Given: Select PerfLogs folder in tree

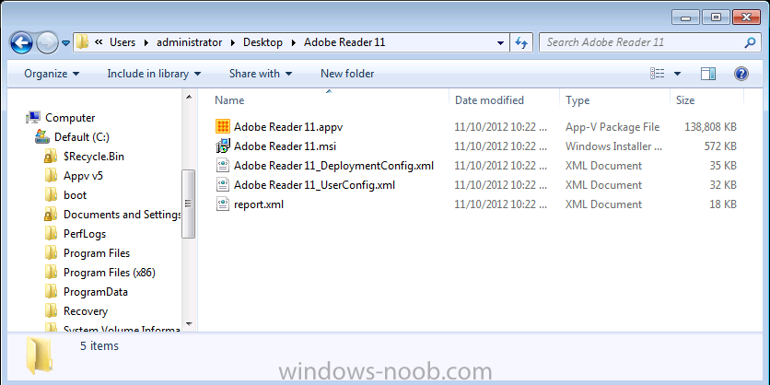Looking at the screenshot, I should click(85, 234).
